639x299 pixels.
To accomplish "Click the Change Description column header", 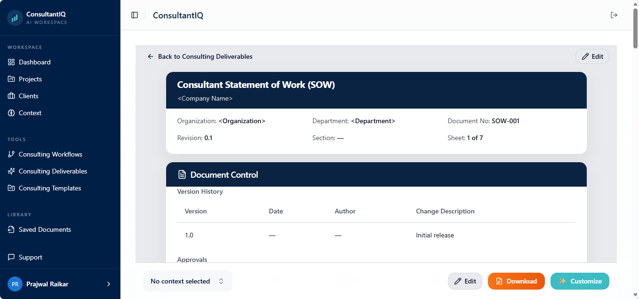I will (445, 211).
